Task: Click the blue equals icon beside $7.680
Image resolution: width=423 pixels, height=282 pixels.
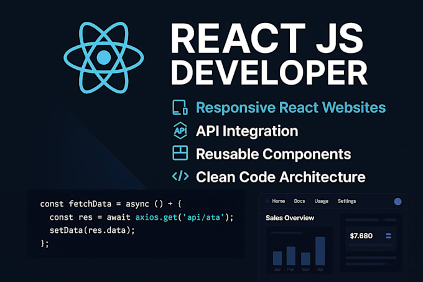Action: (388, 236)
